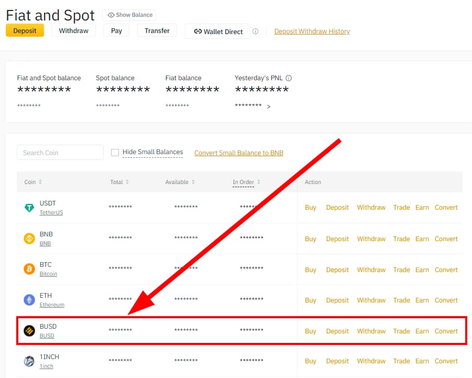472x378 pixels.
Task: Focus the Search Coin field
Action: [60, 153]
